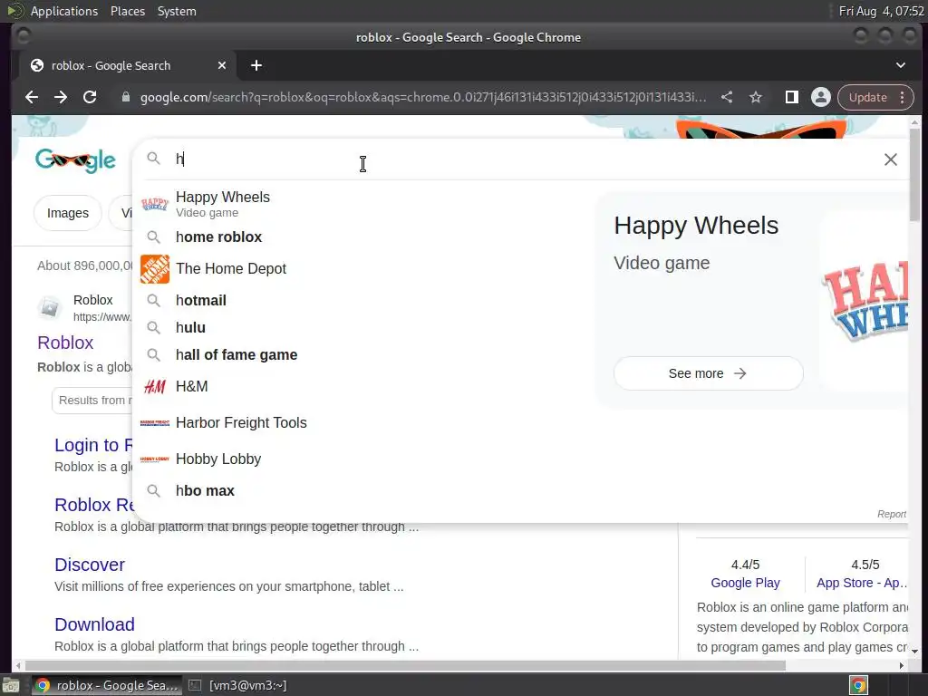The height and width of the screenshot is (696, 928).
Task: Open a new tab with plus button
Action: [x=256, y=65]
